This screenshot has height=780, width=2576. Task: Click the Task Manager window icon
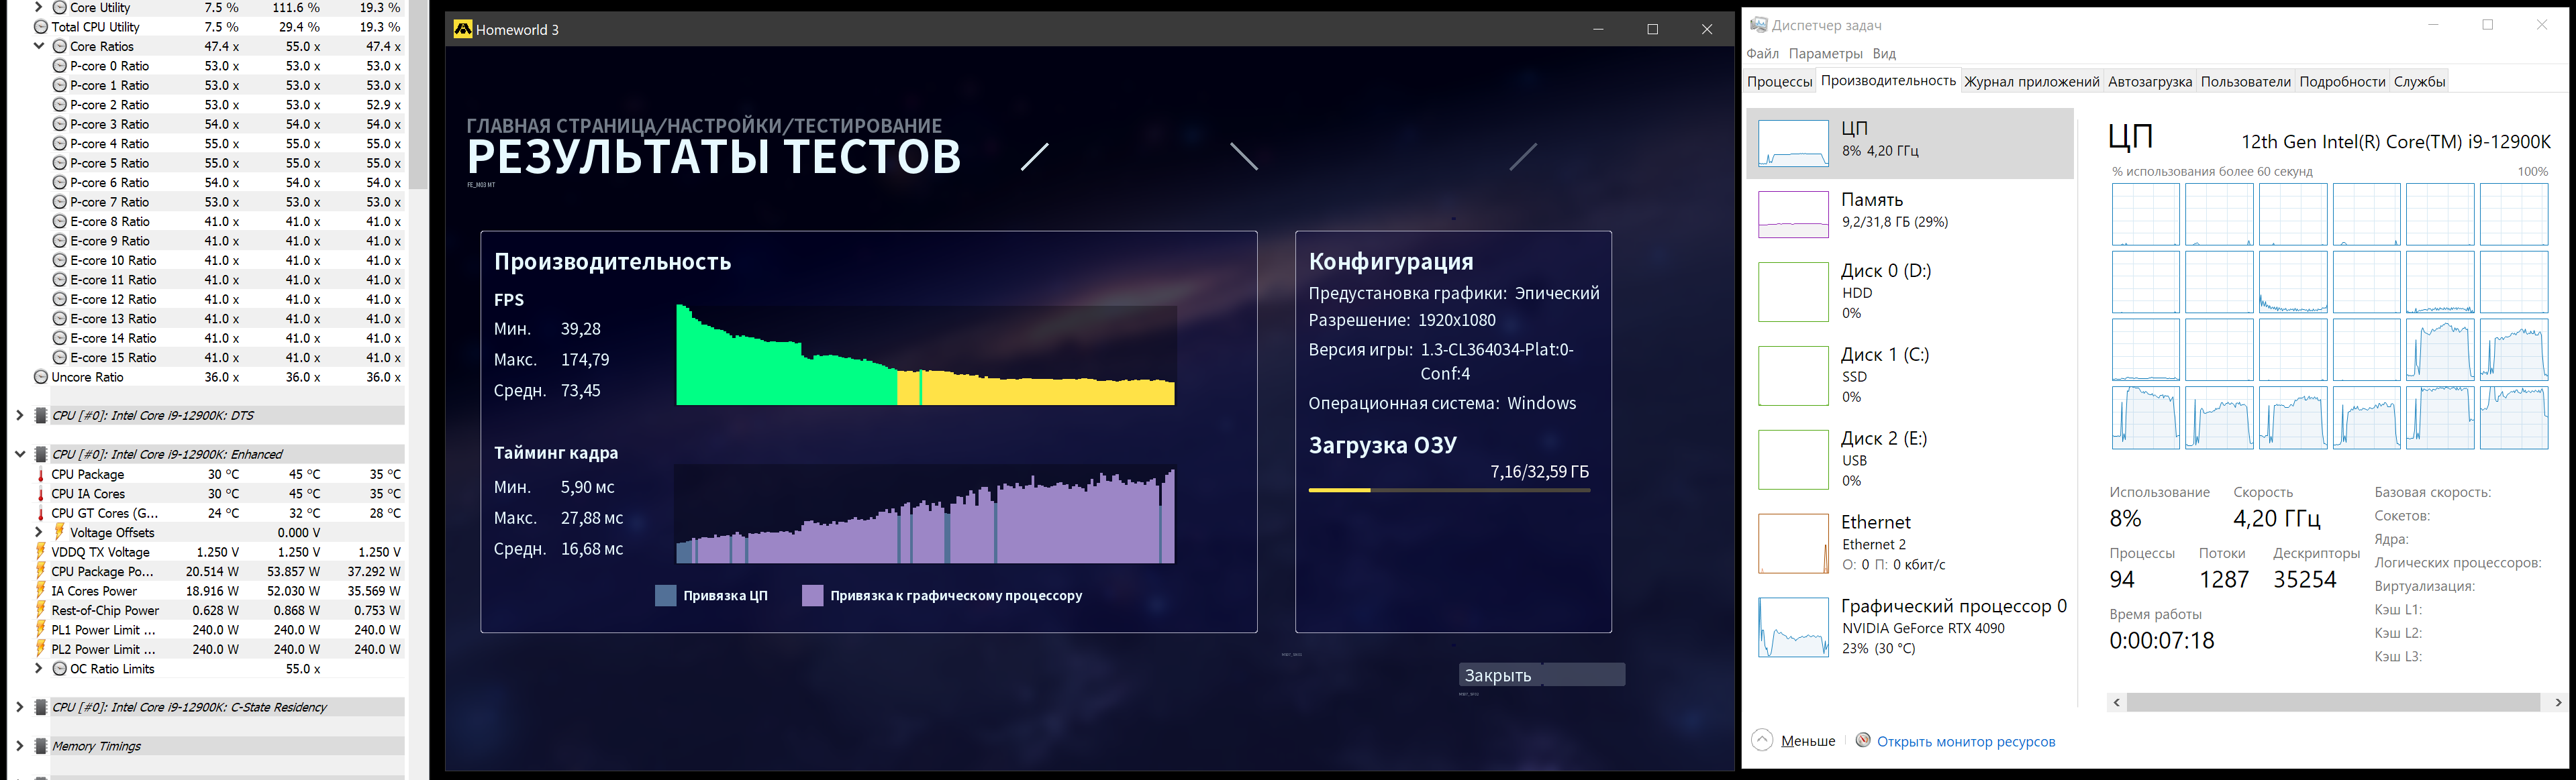[x=1758, y=25]
